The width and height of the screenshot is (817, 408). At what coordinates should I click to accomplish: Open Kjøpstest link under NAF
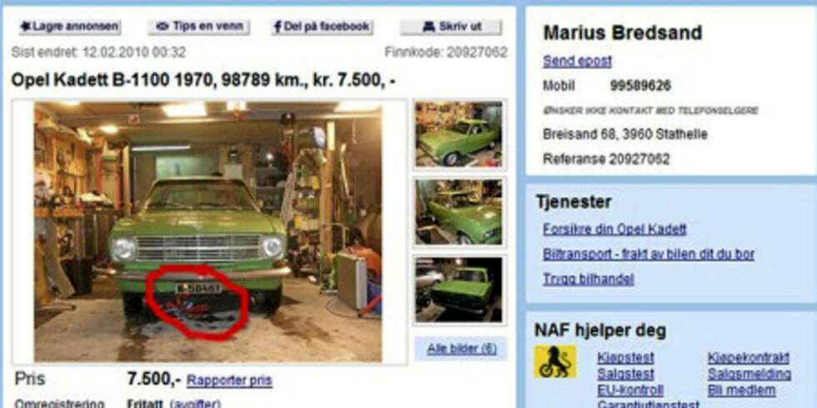(x=625, y=357)
